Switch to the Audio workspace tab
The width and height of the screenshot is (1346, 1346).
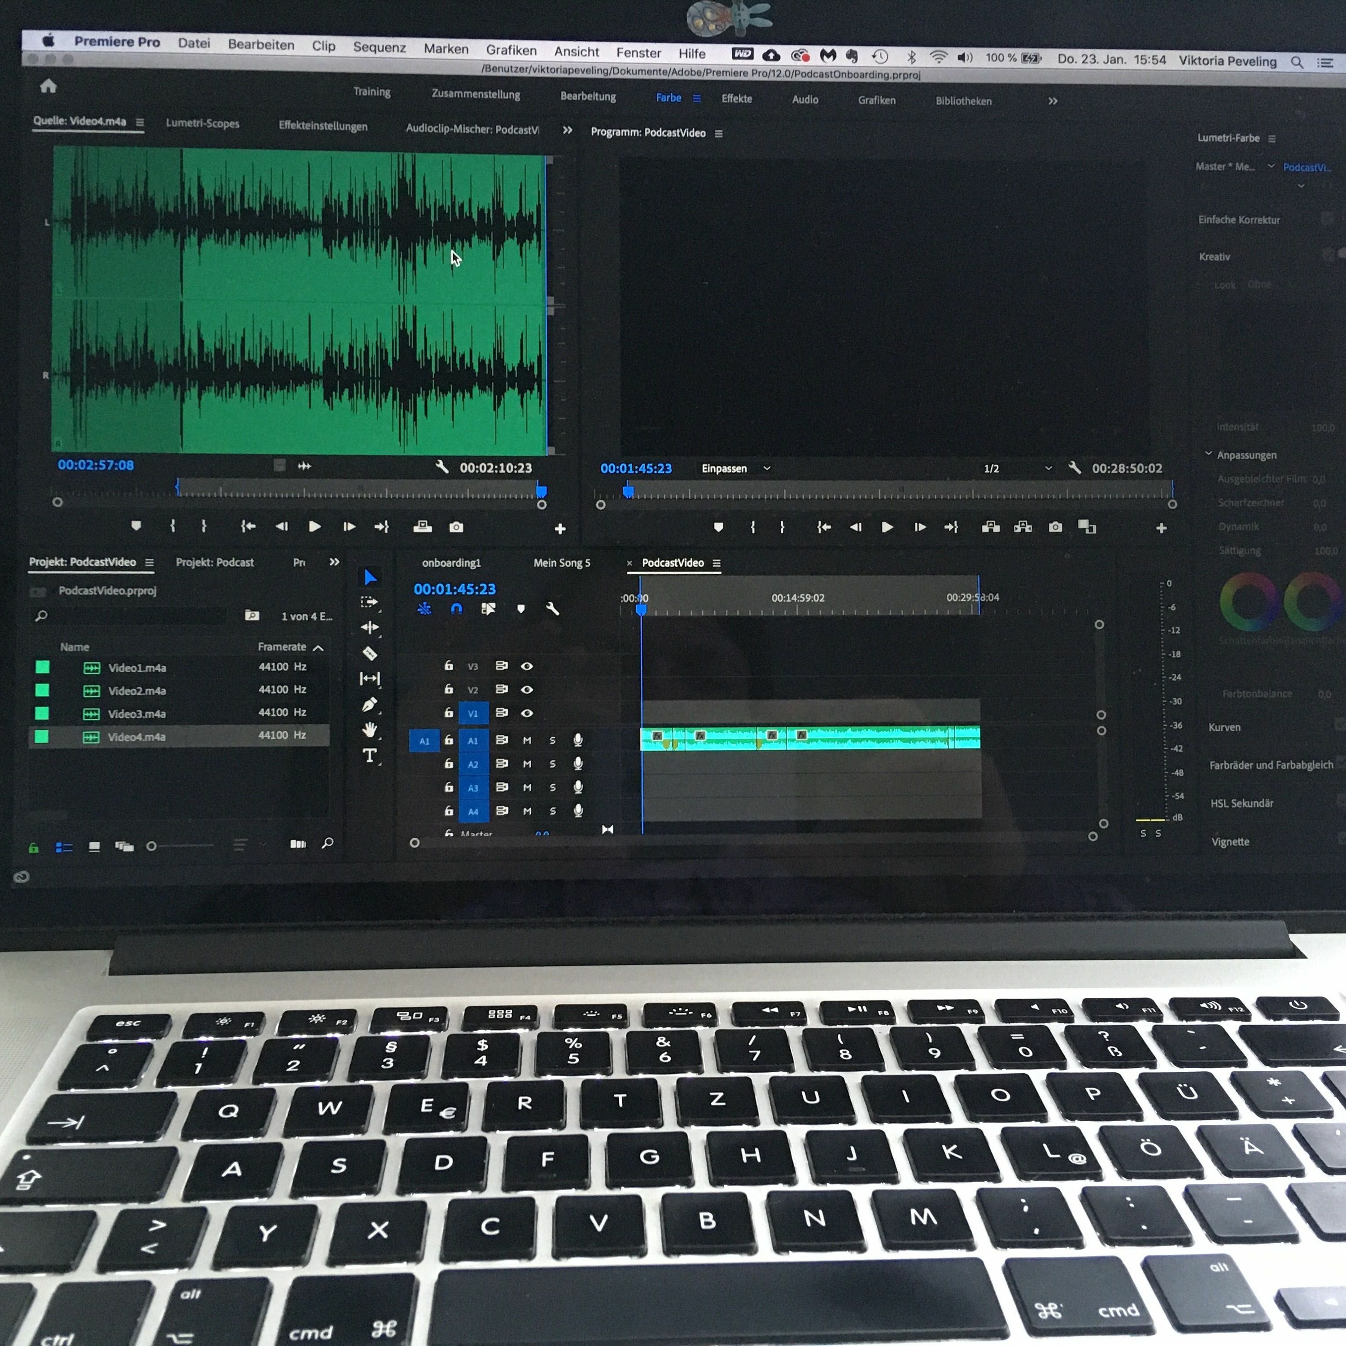pyautogui.click(x=804, y=100)
